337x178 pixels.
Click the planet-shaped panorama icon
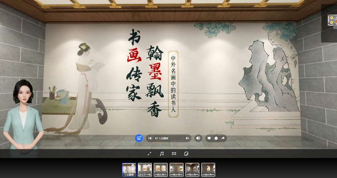tap(186, 154)
